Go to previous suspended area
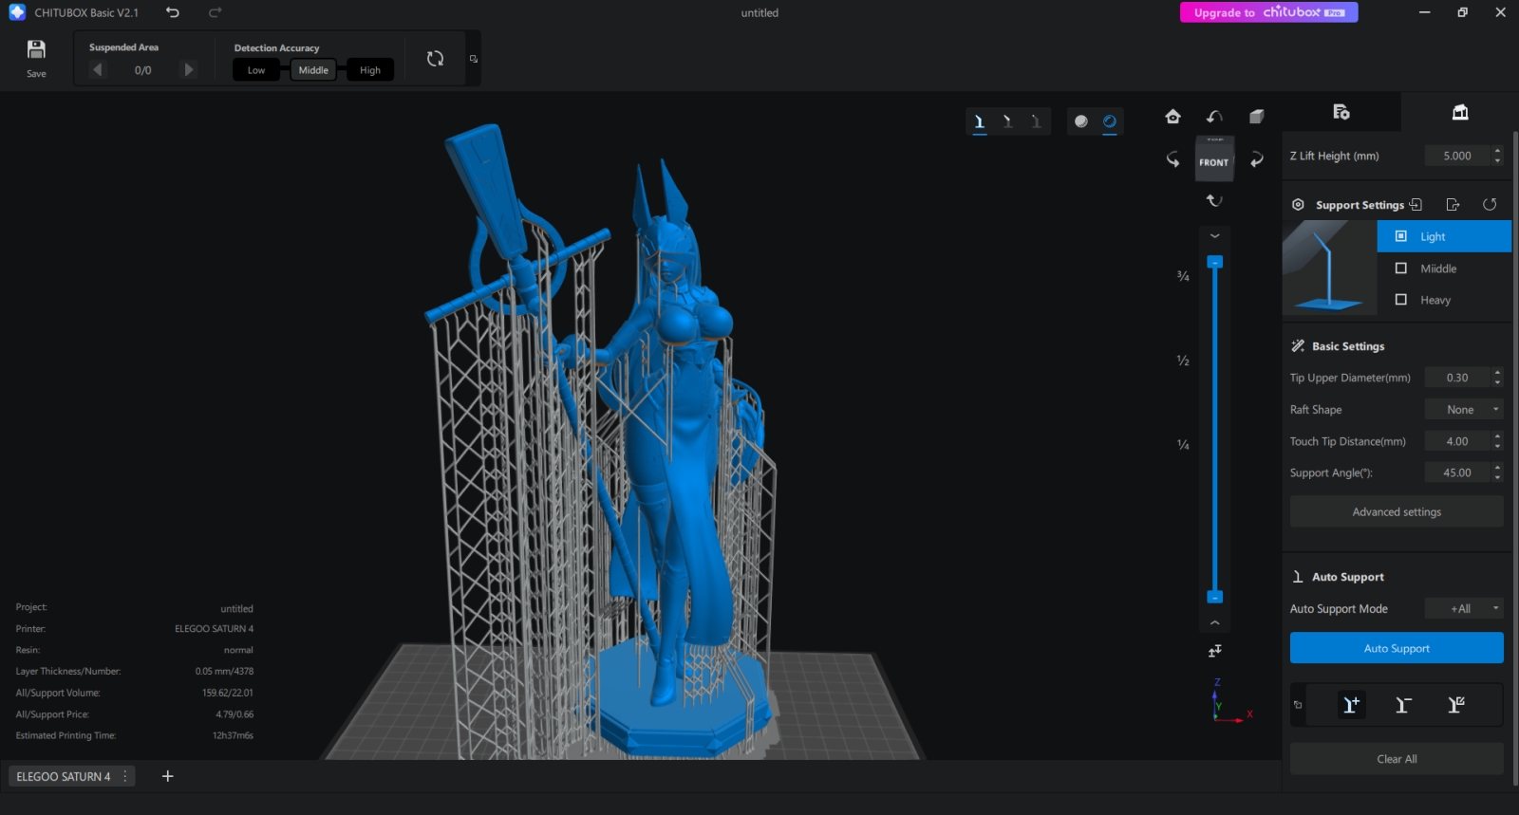 pos(98,69)
